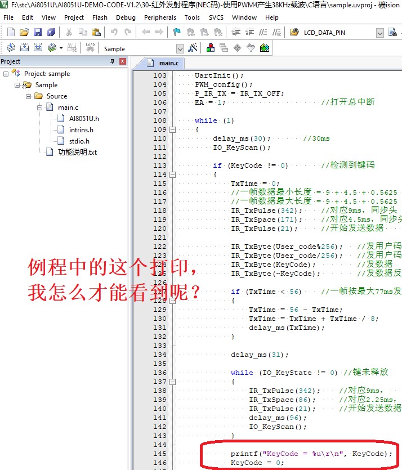
Task: Open the Window menu
Action: click(244, 17)
